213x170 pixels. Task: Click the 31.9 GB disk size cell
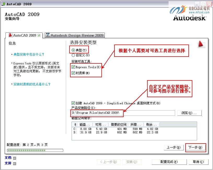point(86,132)
